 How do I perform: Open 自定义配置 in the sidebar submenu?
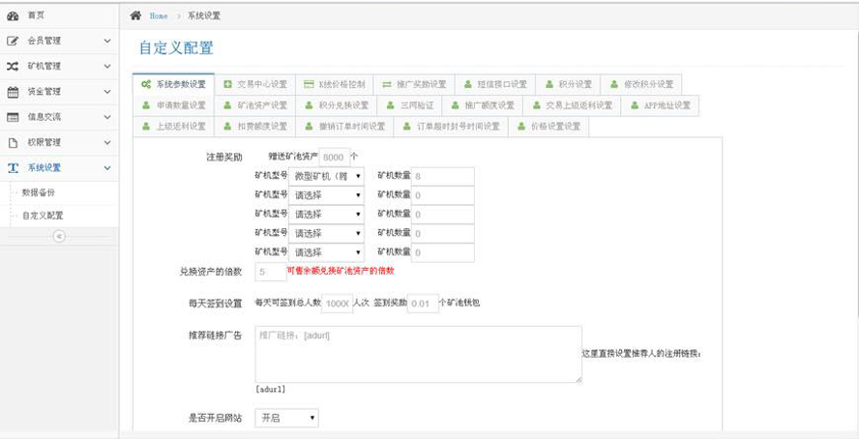point(43,216)
